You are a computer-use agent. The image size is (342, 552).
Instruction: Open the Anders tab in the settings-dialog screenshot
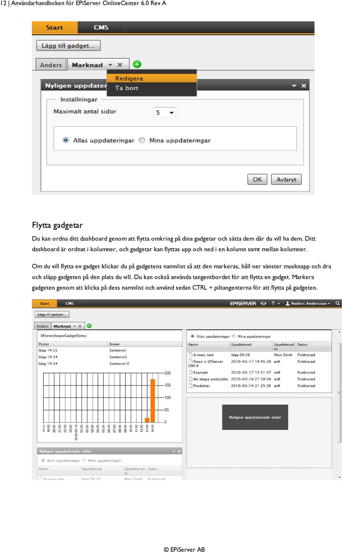[x=51, y=65]
